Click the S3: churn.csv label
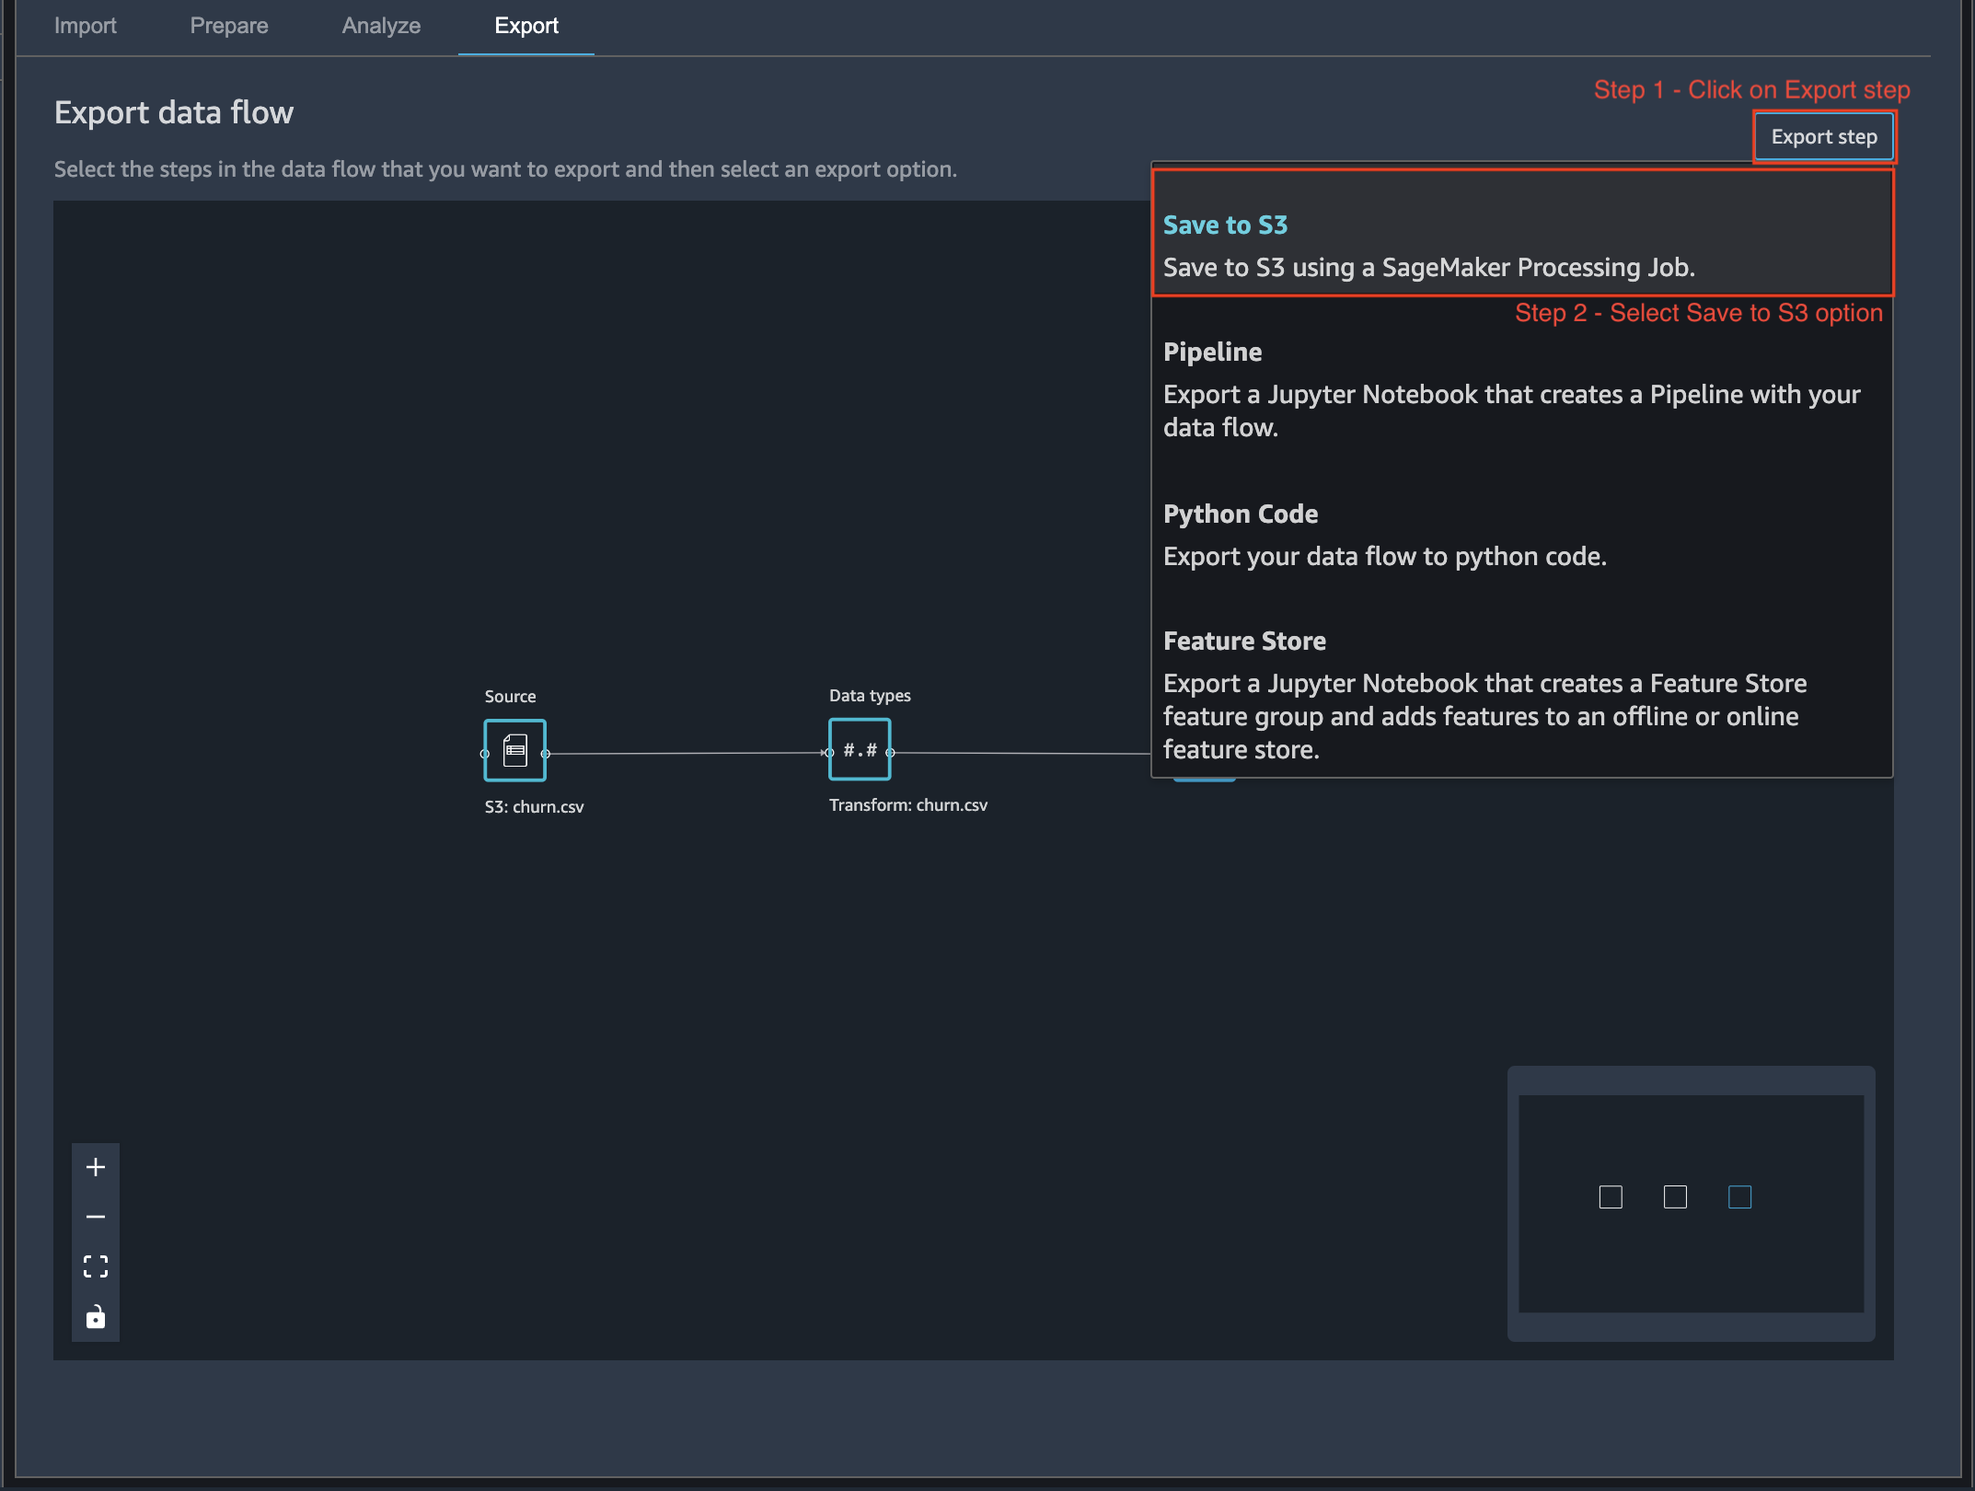 [x=534, y=807]
